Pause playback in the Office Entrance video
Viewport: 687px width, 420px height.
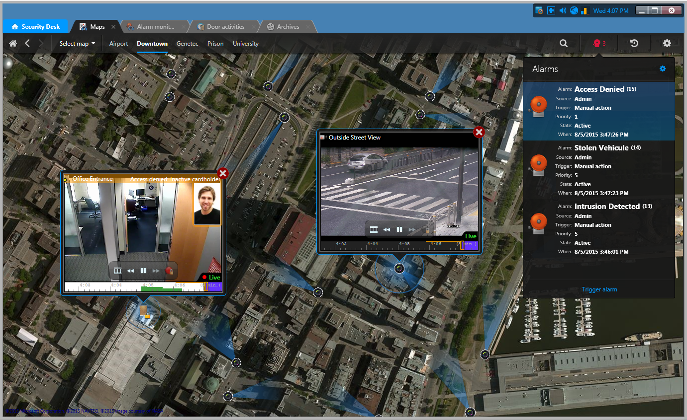(x=143, y=271)
